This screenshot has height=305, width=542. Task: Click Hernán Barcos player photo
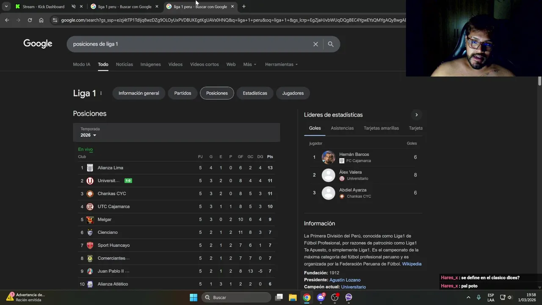(x=328, y=157)
